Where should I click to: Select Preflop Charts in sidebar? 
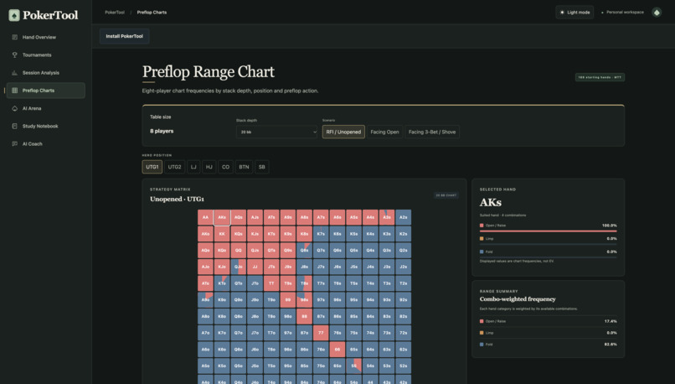45,91
